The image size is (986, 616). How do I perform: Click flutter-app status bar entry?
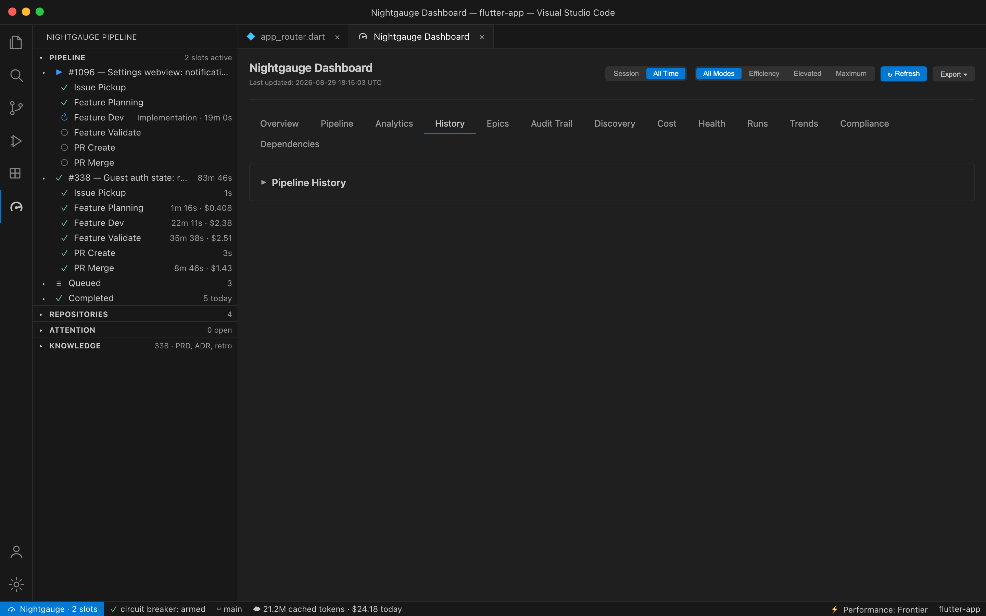(959, 609)
